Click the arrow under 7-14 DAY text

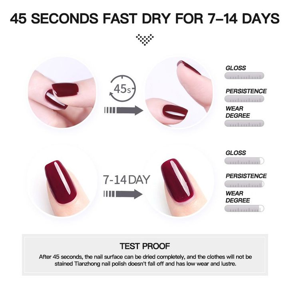[123, 194]
